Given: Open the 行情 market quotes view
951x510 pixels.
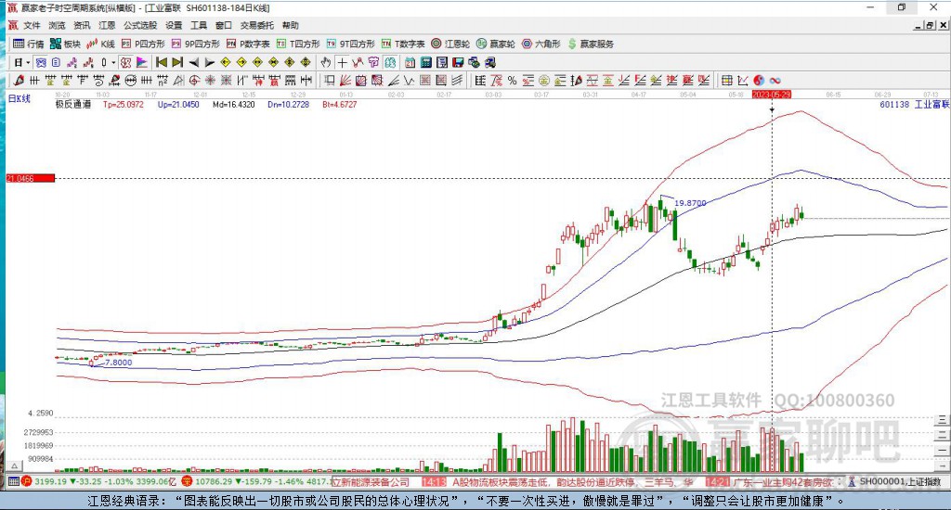Looking at the screenshot, I should pyautogui.click(x=29, y=44).
